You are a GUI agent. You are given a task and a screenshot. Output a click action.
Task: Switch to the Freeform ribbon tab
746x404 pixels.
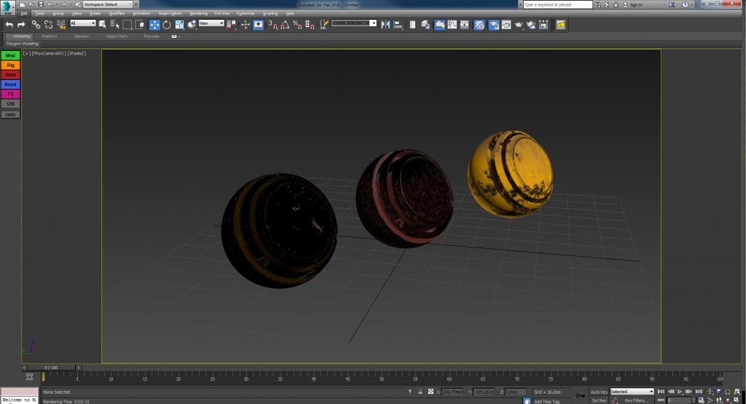(50, 36)
